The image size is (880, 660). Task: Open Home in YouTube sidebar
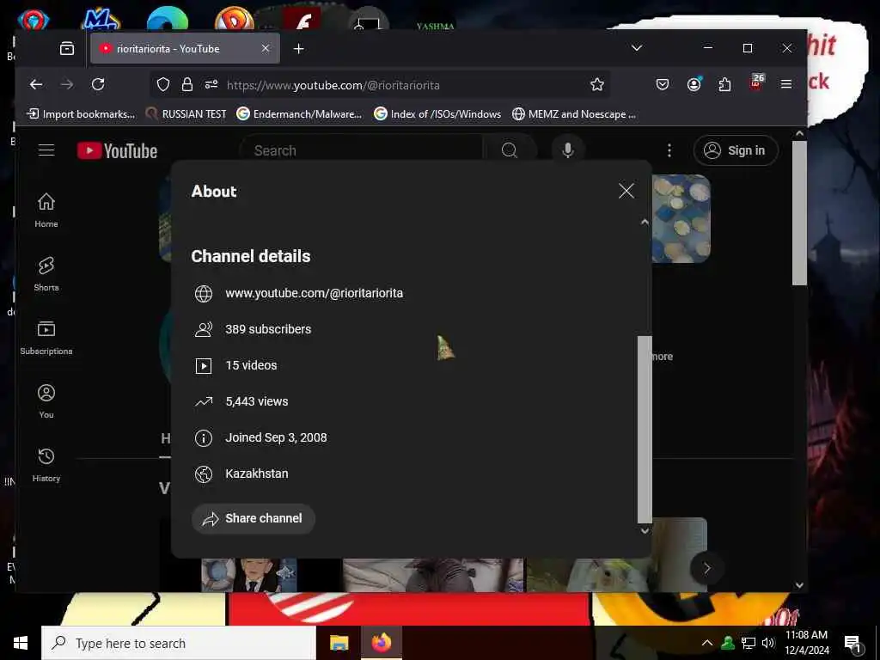pyautogui.click(x=46, y=210)
